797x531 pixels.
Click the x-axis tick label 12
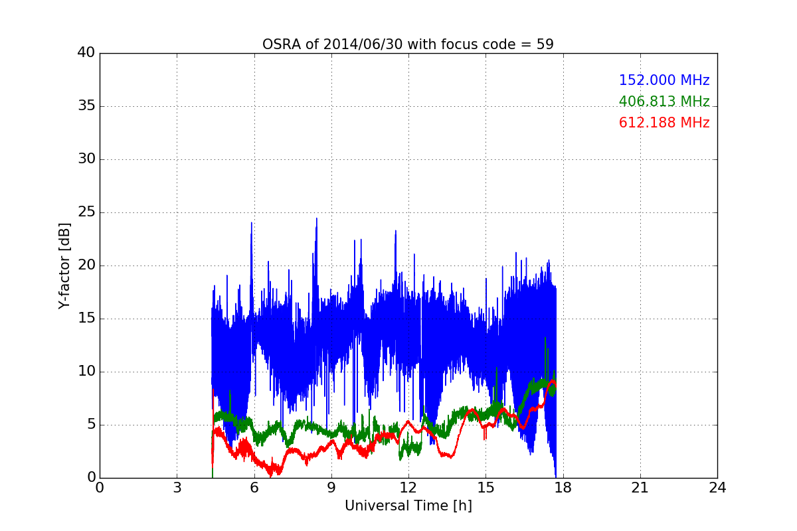408,488
